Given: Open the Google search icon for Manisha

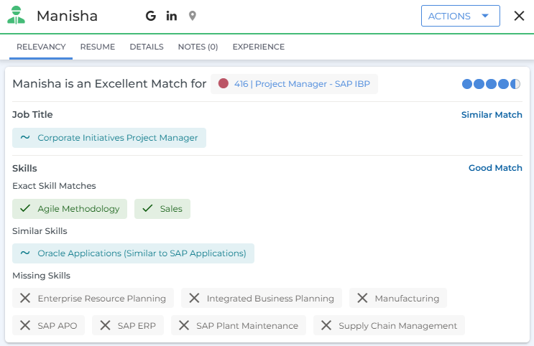Looking at the screenshot, I should point(150,16).
